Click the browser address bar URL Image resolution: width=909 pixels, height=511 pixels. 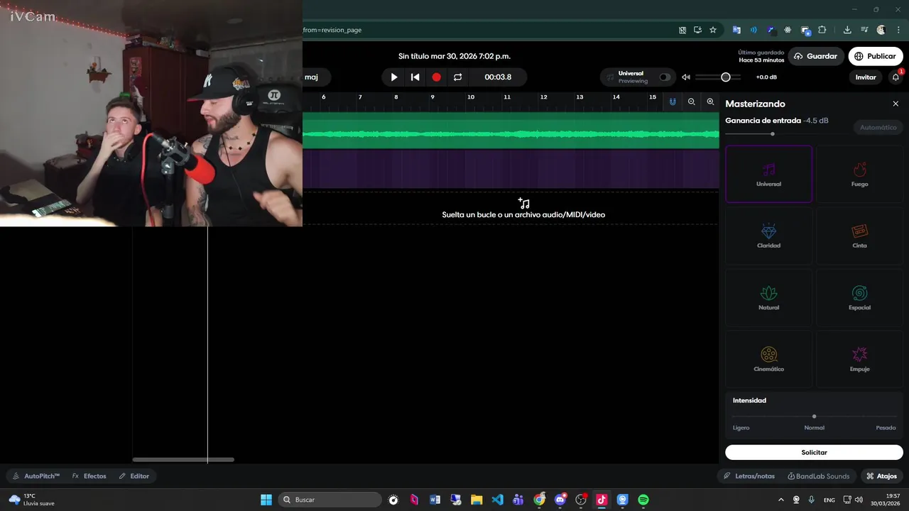(x=332, y=31)
